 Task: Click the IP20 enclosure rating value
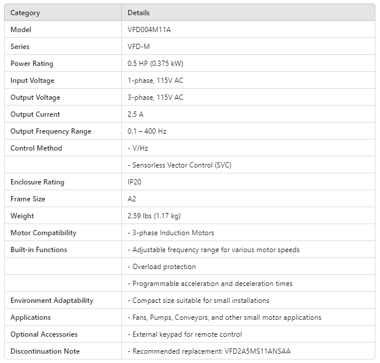(135, 182)
